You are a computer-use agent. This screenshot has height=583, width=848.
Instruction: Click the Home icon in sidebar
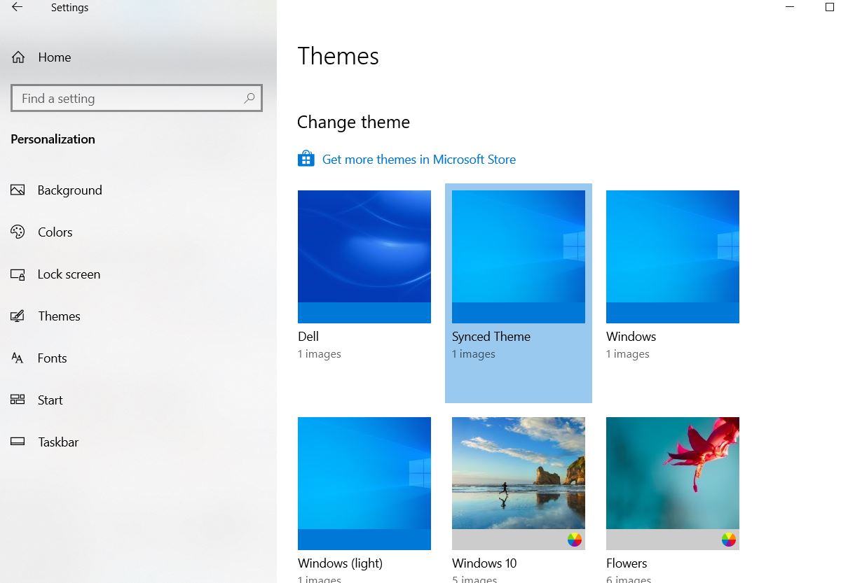18,57
